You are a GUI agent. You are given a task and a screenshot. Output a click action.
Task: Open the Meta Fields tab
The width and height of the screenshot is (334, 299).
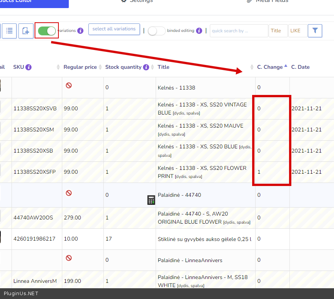(268, 1)
